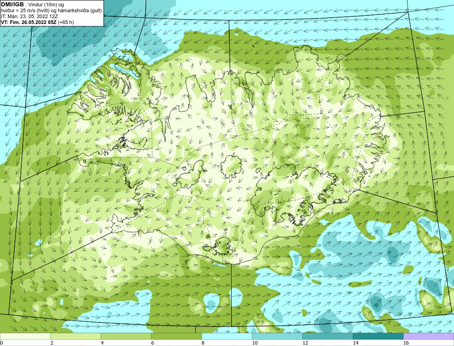This screenshot has height=346, width=454.
Task: Click the 4–6 m/s green legend swatch
Action: (x=126, y=336)
